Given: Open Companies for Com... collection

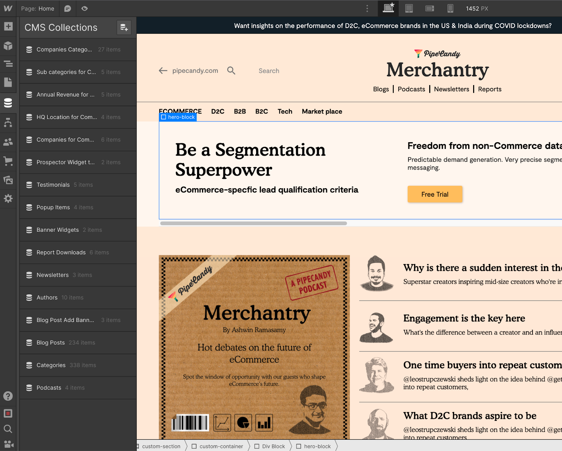Looking at the screenshot, I should [x=78, y=140].
